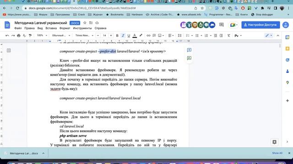Open the Вид menu
The height and width of the screenshot is (164, 293).
40,28
